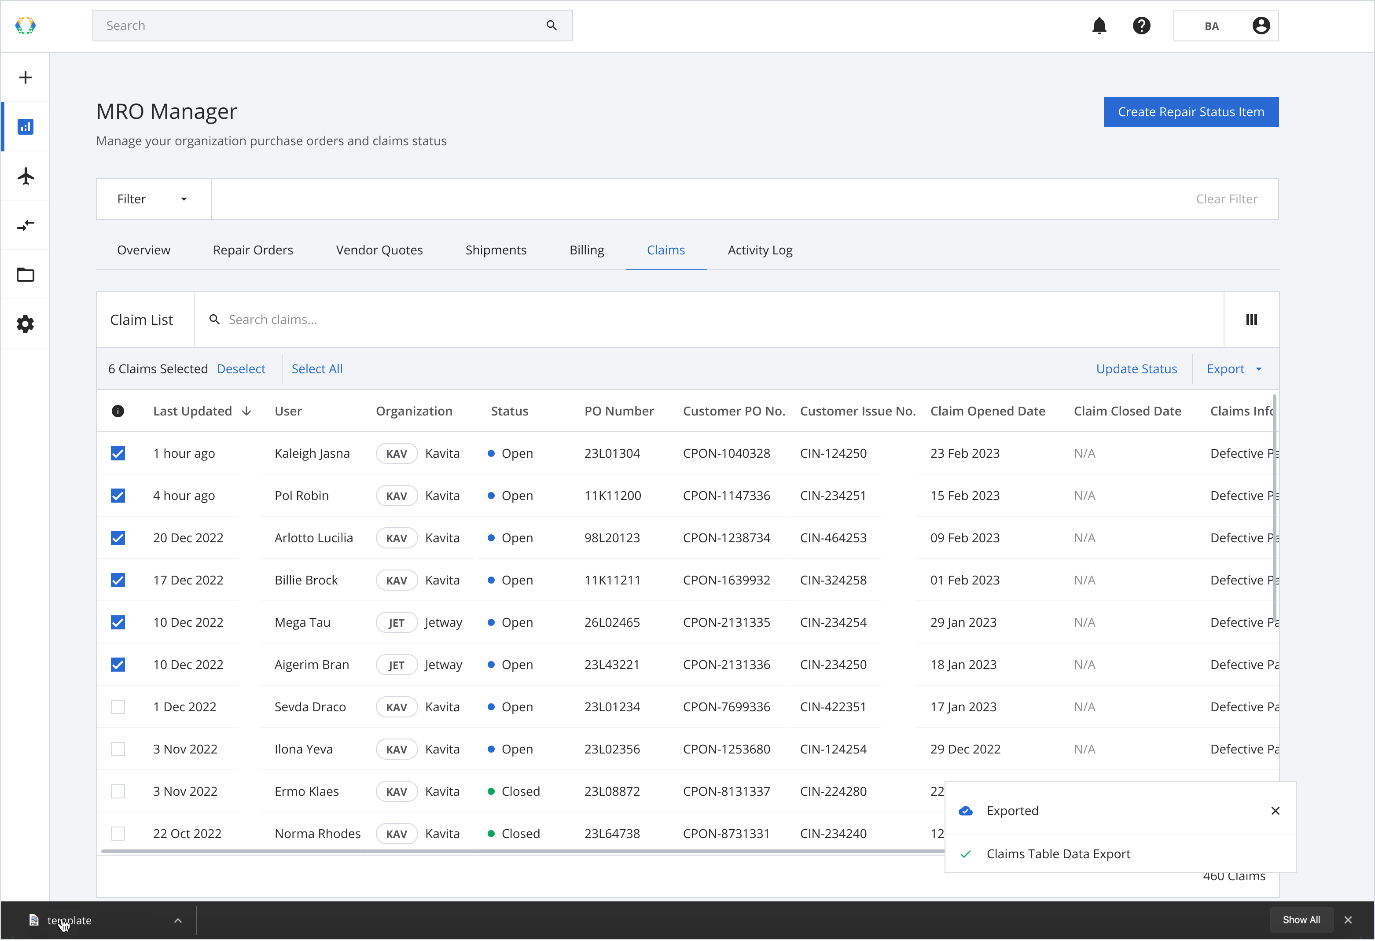Open the folder icon in sidebar
Viewport: 1375px width, 941px height.
coord(26,275)
